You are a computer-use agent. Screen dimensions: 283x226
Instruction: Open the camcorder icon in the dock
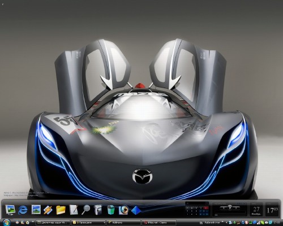98,210
